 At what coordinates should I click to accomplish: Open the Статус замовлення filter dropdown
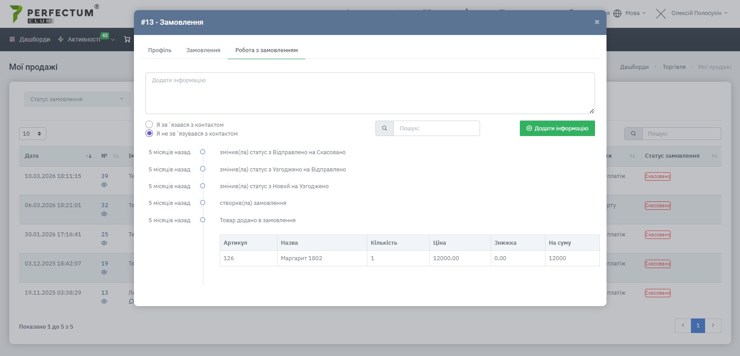point(77,99)
